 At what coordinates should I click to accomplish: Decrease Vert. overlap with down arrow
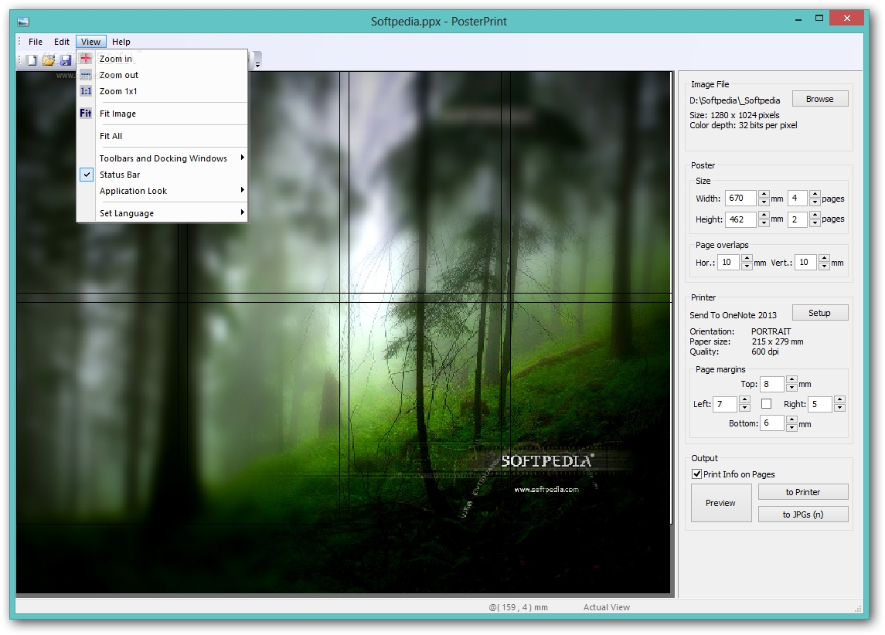click(824, 267)
